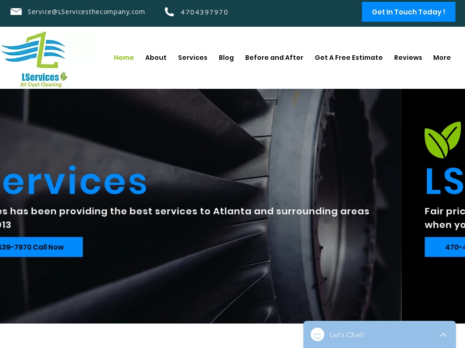Click the chat smiley face icon
Screen dimensions: 465x348
pyautogui.click(x=317, y=335)
